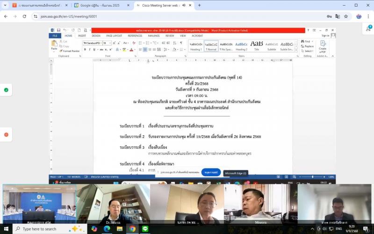Open the participants icon at the top right
This screenshot has height=234, width=374.
[368, 29]
